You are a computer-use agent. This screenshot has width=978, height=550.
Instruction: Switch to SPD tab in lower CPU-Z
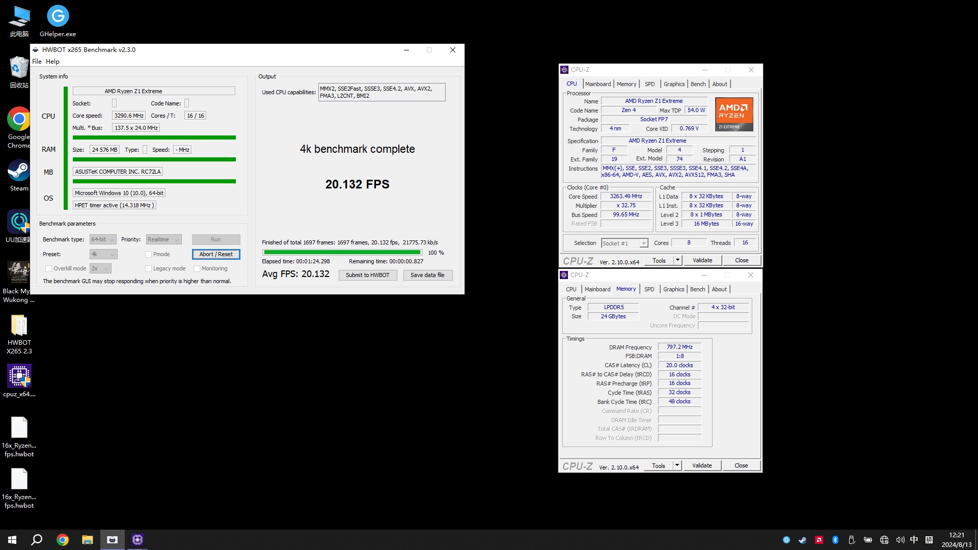tap(649, 289)
